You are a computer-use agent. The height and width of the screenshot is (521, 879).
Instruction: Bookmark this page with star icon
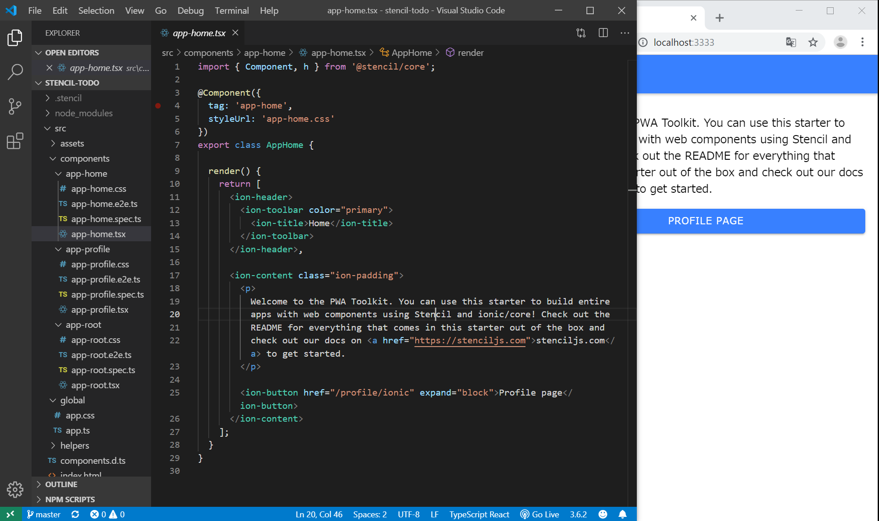click(x=813, y=43)
